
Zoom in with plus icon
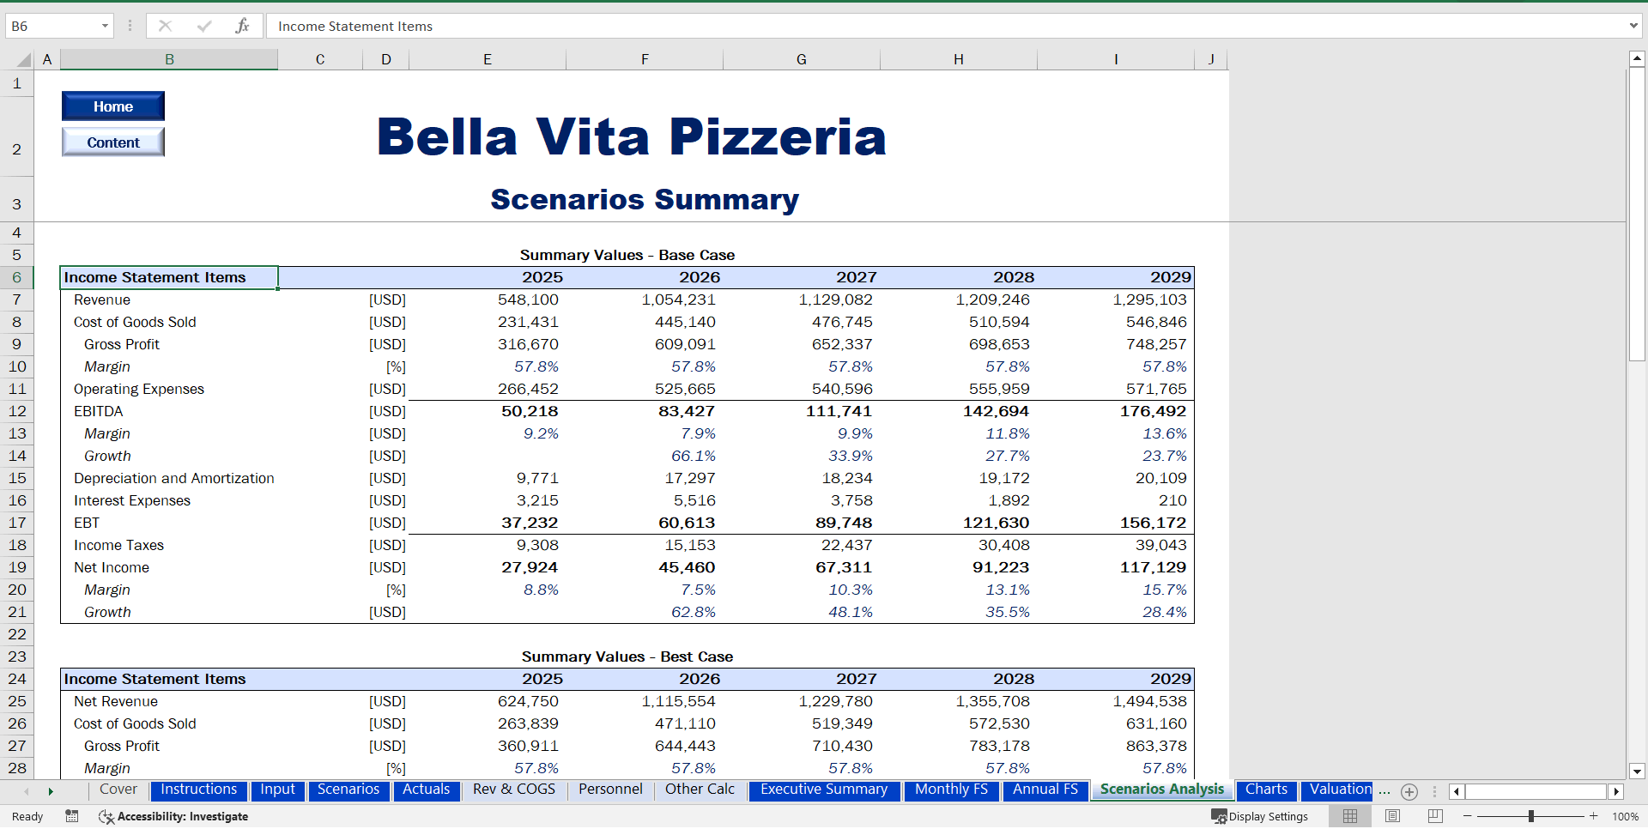(1594, 816)
